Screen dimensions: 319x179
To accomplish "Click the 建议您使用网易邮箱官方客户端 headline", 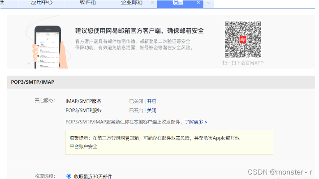I will pos(140,31).
